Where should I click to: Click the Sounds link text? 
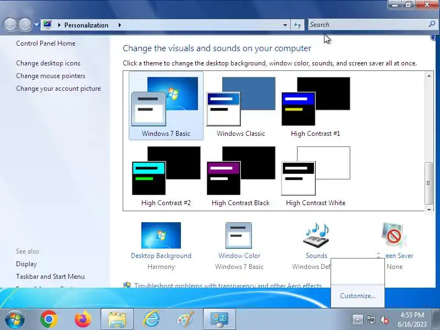pyautogui.click(x=317, y=256)
